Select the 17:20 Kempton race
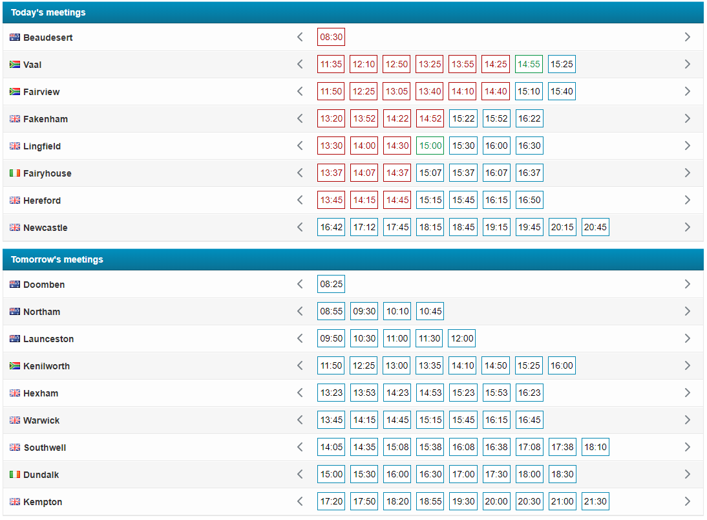The image size is (707, 520). click(331, 501)
